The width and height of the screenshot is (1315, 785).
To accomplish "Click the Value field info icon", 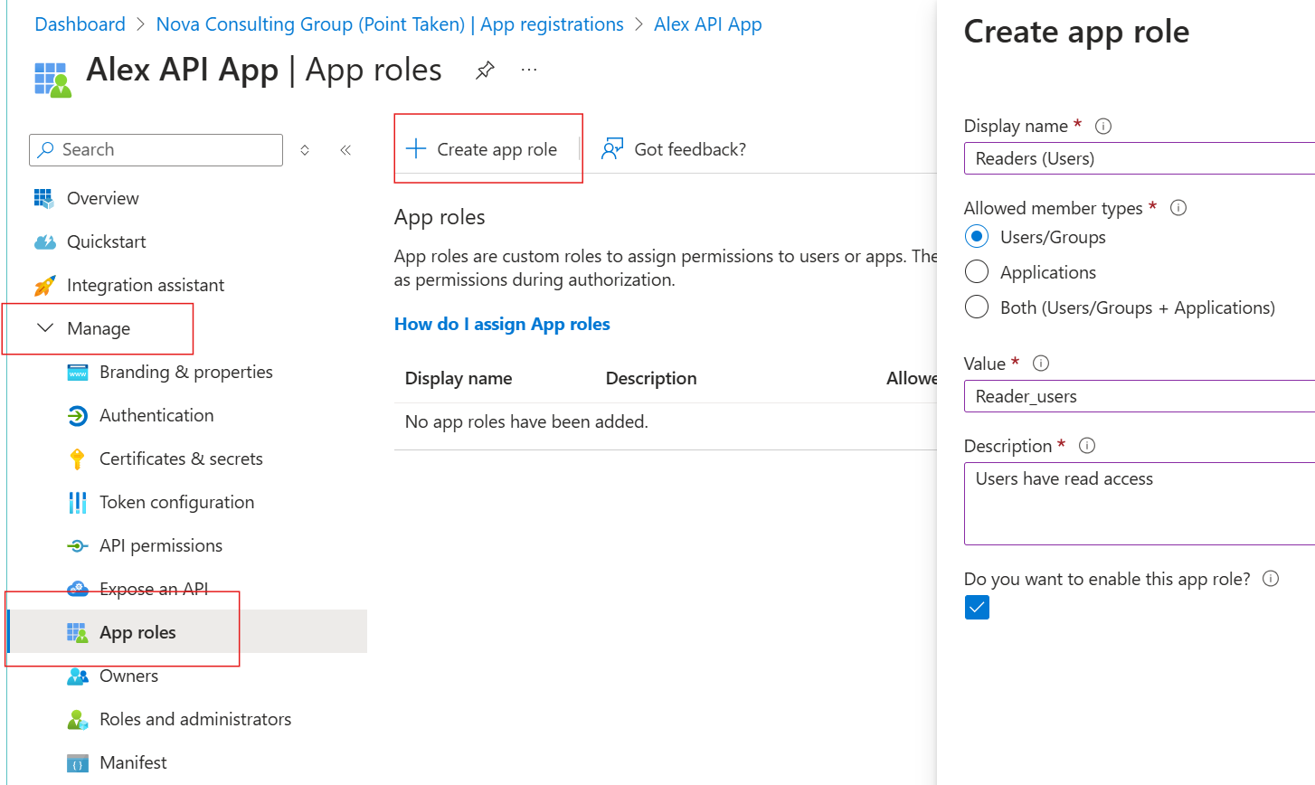I will (1040, 364).
